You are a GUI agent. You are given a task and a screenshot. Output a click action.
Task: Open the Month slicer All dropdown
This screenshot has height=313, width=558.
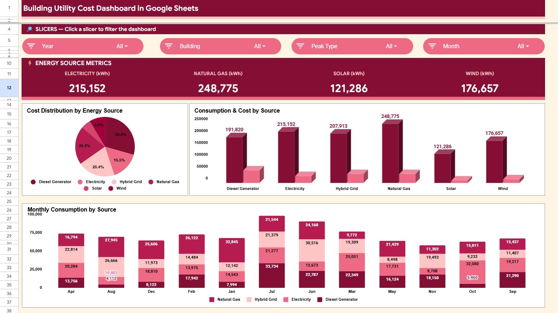pos(523,46)
